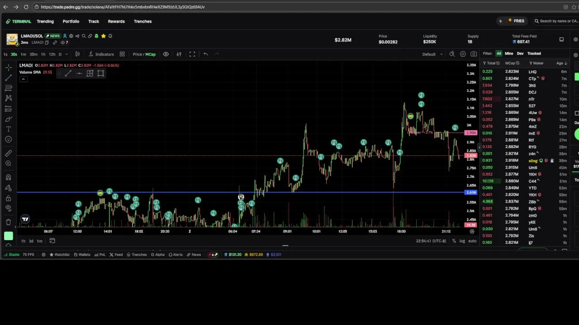Viewport: 579px width, 325px height.
Task: Open the Trending tab
Action: tap(45, 21)
